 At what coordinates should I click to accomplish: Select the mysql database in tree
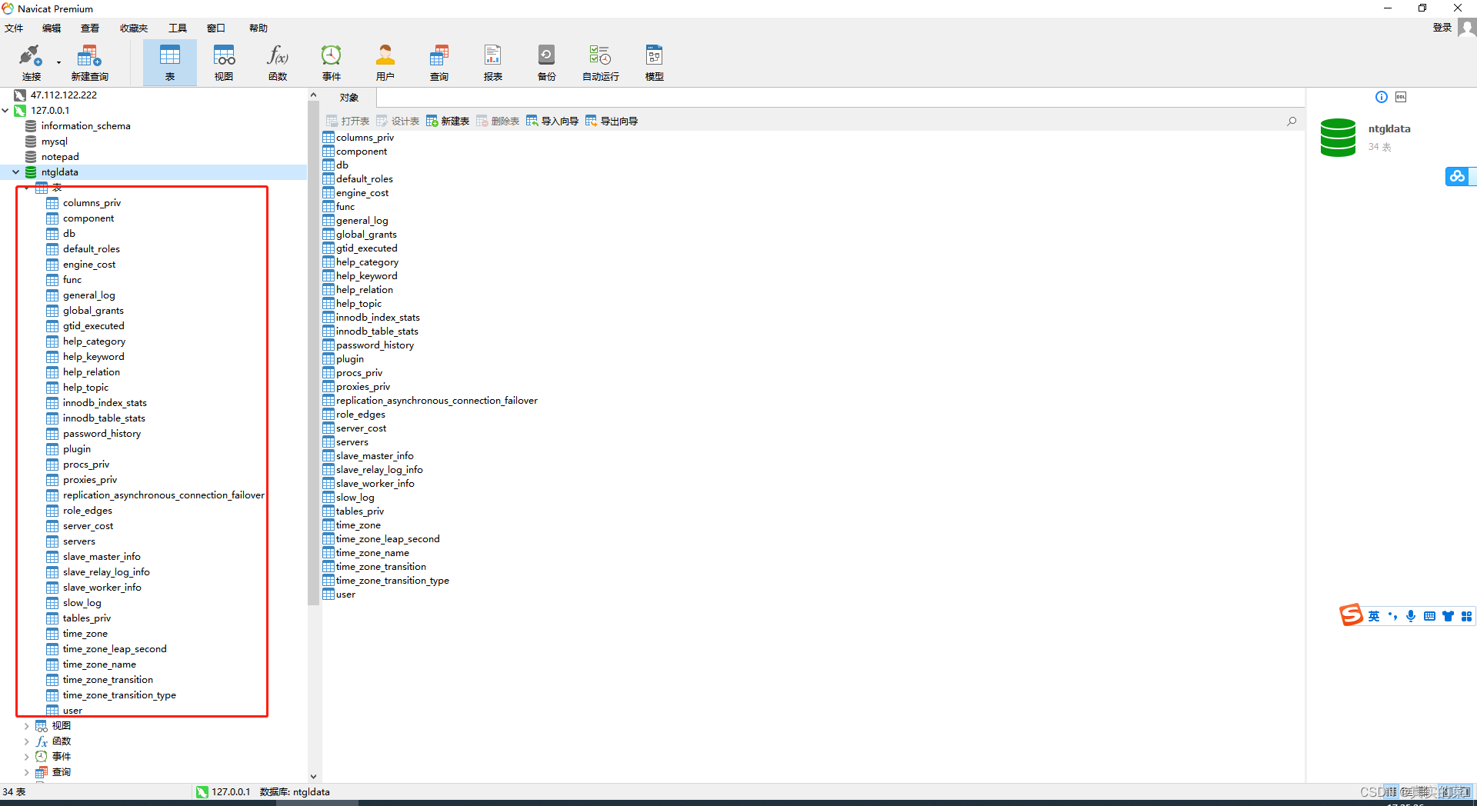pyautogui.click(x=55, y=142)
